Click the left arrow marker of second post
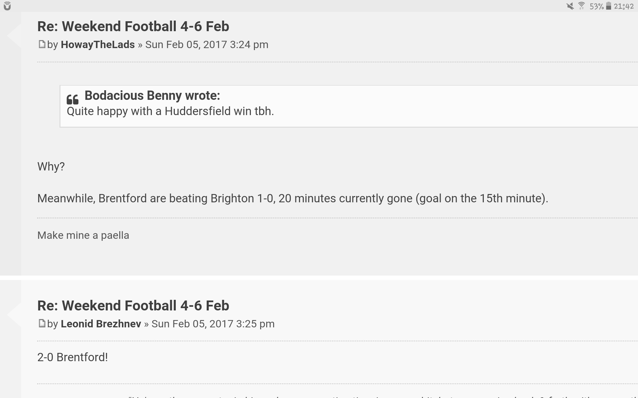 point(14,315)
